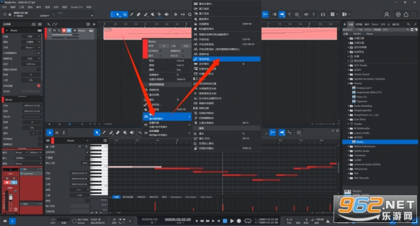Select the arrow tool in main toolbar
The width and height of the screenshot is (420, 226).
pos(117,14)
